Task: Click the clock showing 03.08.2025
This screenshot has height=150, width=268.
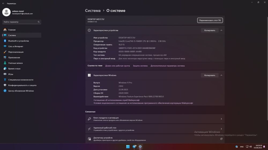Action: pos(258,147)
